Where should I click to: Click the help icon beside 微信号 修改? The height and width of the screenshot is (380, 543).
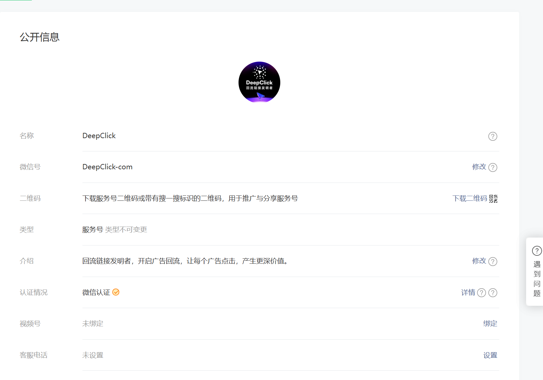tap(493, 167)
